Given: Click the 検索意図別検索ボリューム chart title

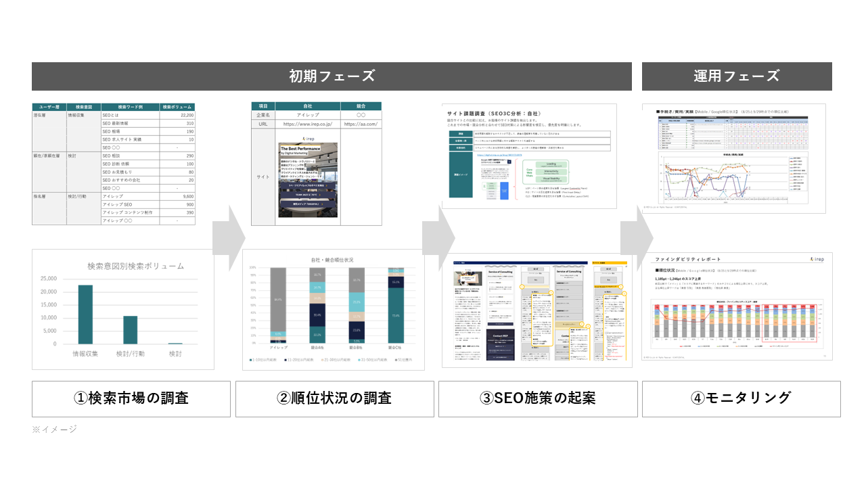Looking at the screenshot, I should coord(135,266).
